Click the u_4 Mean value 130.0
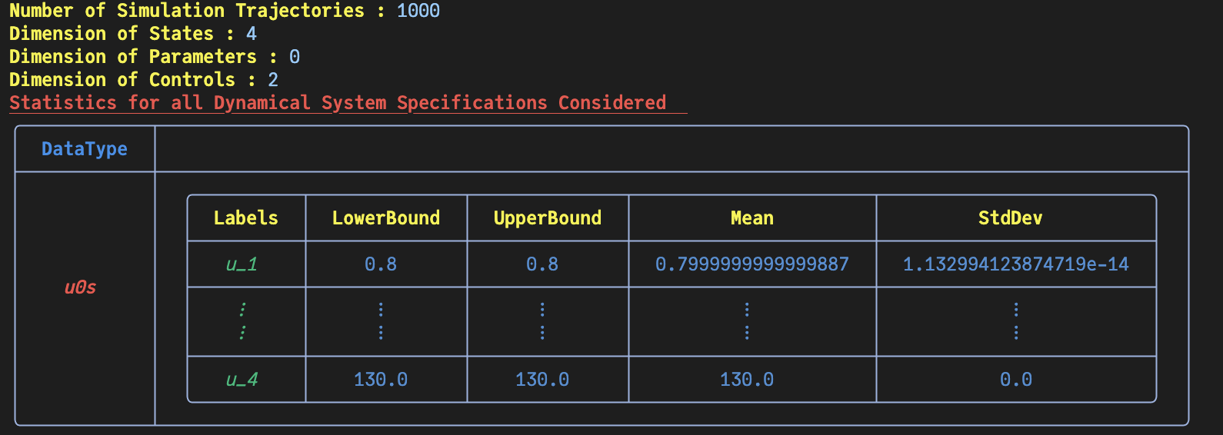 747,380
